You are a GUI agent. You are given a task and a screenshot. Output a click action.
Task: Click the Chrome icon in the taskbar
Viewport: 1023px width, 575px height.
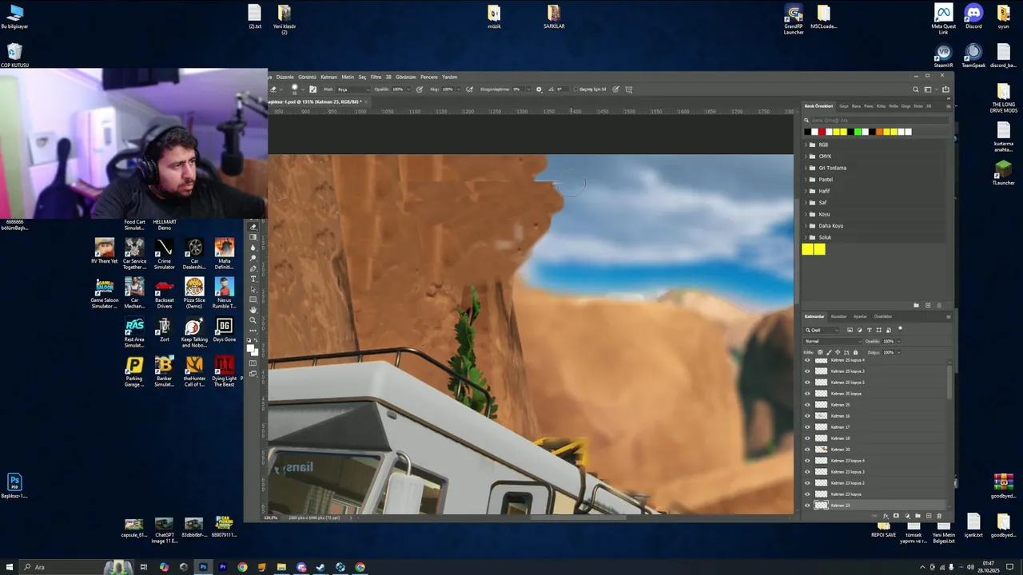[x=242, y=567]
